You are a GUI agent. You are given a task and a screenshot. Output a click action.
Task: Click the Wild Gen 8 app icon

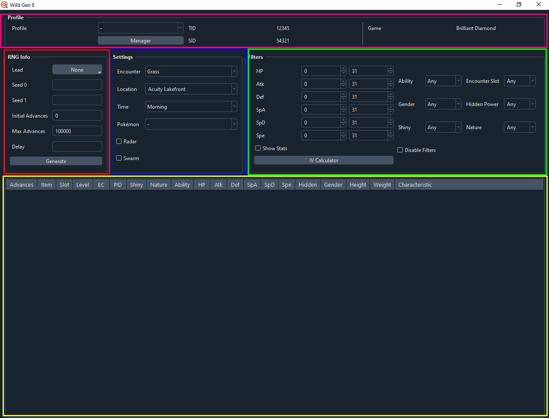[5, 5]
